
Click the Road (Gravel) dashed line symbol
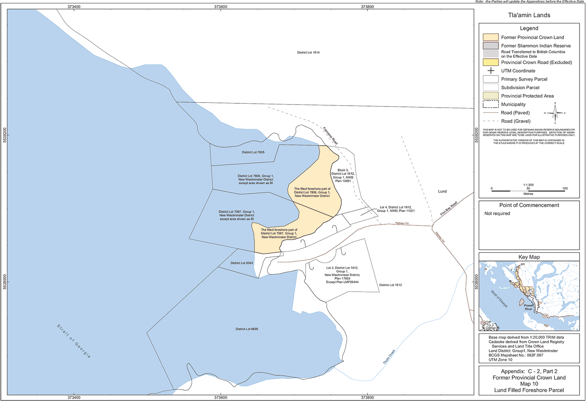point(491,121)
